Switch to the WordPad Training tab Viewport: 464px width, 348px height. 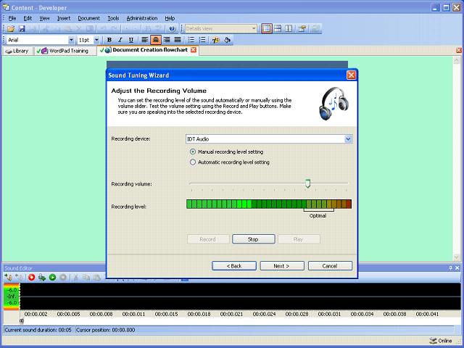point(65,51)
